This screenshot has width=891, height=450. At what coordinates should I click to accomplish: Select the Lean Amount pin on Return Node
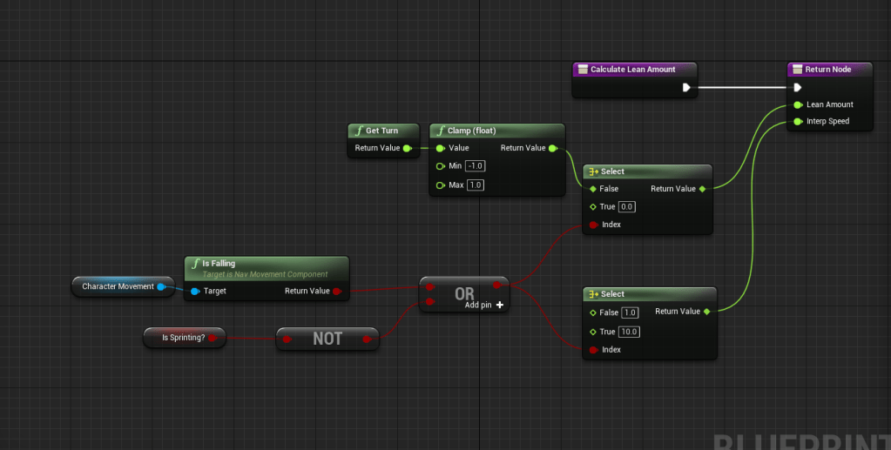tap(797, 104)
